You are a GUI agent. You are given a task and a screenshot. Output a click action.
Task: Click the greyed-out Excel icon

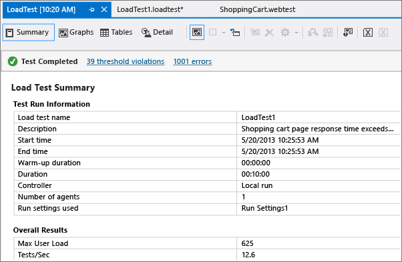(x=383, y=33)
